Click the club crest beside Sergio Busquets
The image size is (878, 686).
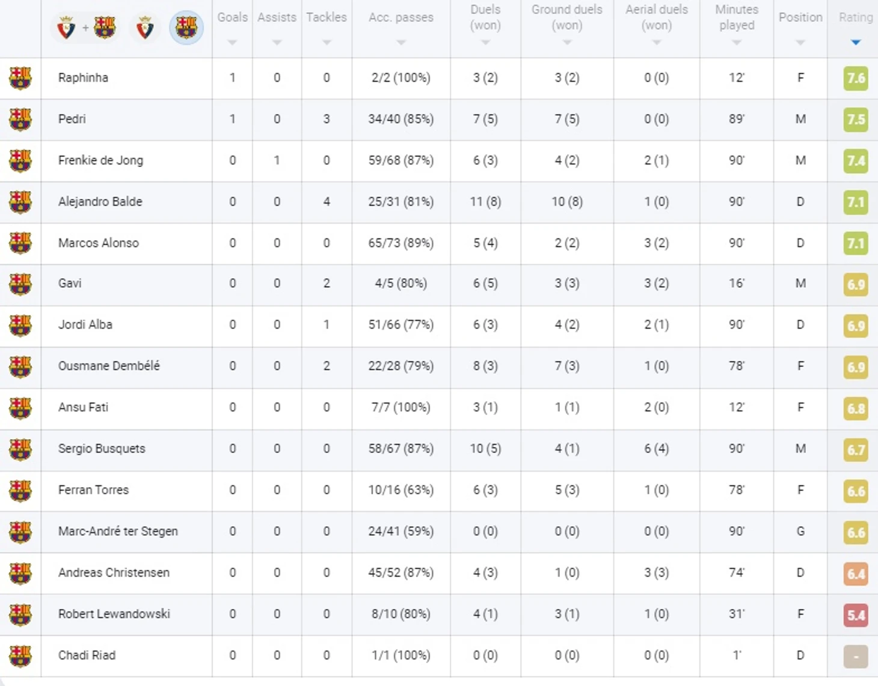[20, 449]
